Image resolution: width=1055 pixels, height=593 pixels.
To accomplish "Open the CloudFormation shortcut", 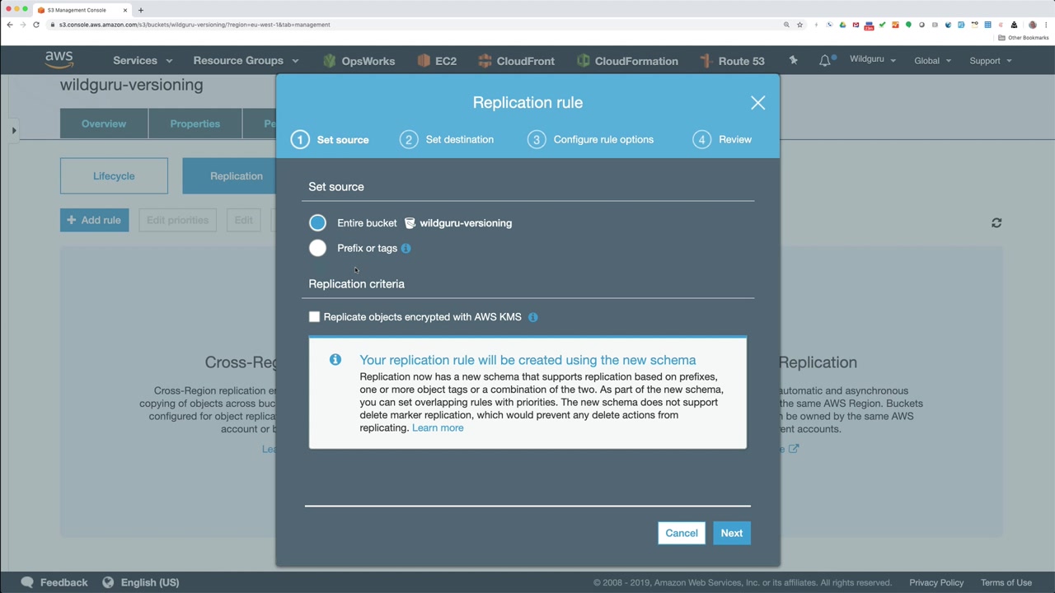I will [627, 61].
